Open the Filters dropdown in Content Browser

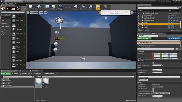click(x=38, y=76)
